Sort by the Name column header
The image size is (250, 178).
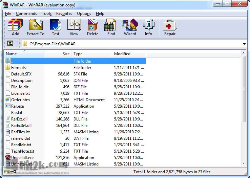pyautogui.click(x=24, y=54)
